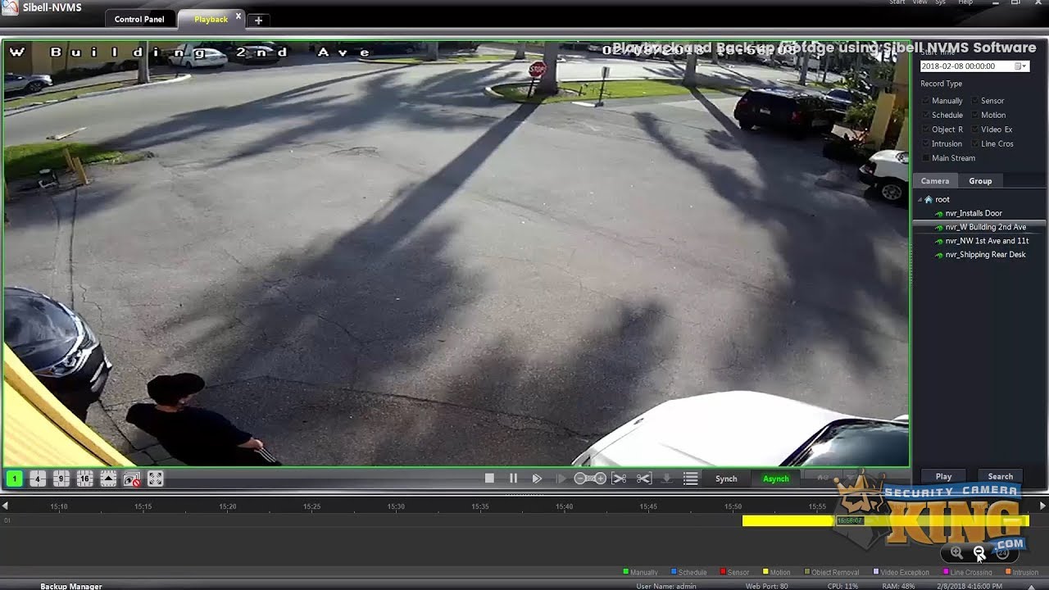Open the Help menu in title bar
1049x590 pixels.
coord(965,2)
